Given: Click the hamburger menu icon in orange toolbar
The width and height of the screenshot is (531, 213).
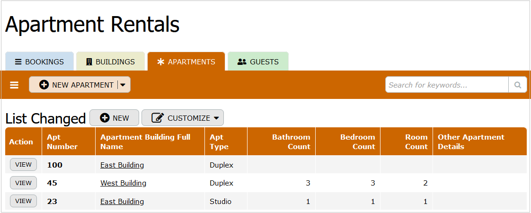Looking at the screenshot, I should pyautogui.click(x=14, y=85).
